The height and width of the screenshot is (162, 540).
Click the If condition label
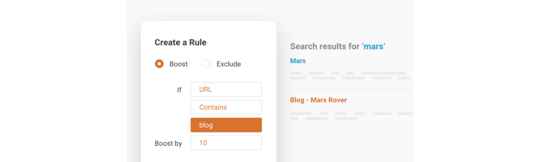pyautogui.click(x=179, y=90)
